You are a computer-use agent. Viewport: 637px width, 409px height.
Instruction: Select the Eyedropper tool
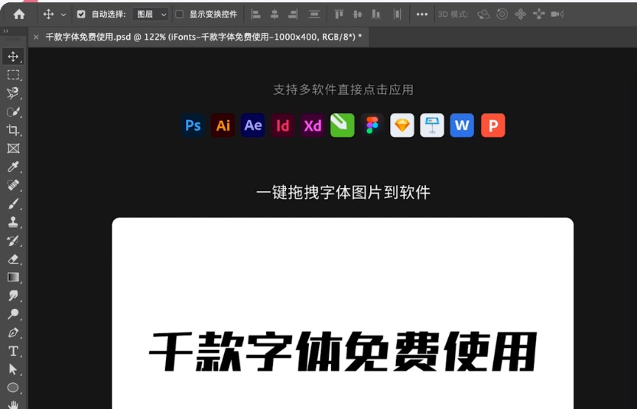pos(13,167)
